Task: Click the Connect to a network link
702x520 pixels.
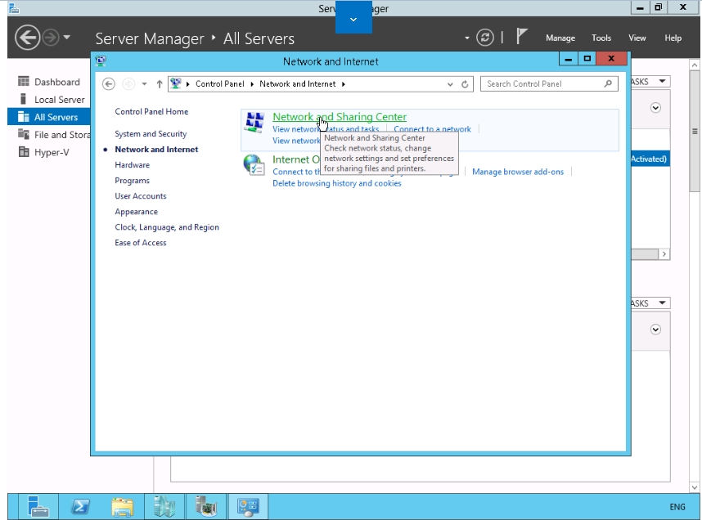Action: 432,129
